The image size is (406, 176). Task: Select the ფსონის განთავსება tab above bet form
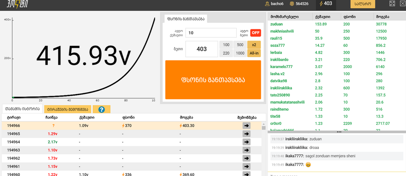point(186,19)
